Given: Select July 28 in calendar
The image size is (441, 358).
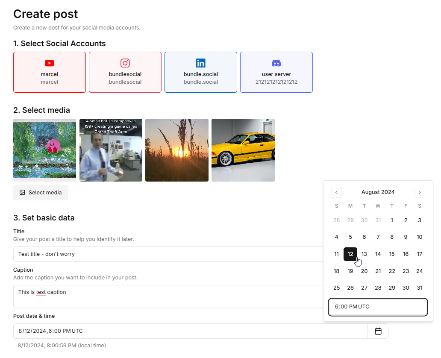Looking at the screenshot, I should pos(336,220).
